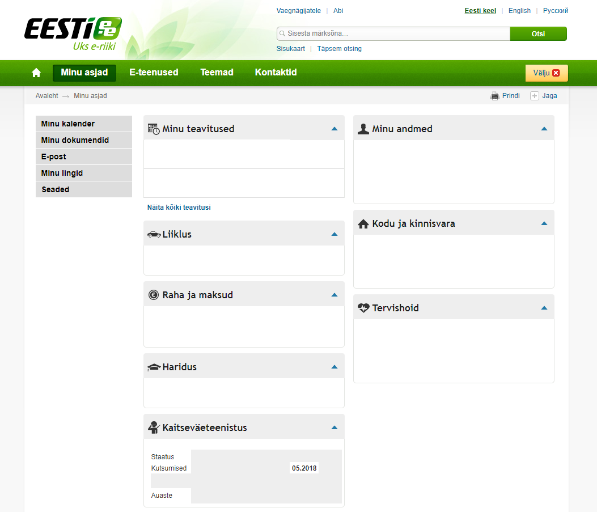Collapse the Kaitseväeteenistus panel
Viewport: 597px width, 512px height.
click(334, 428)
